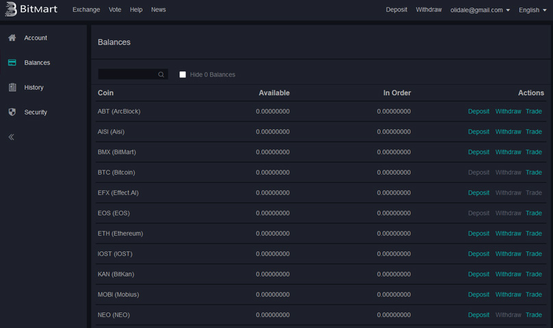Click Withdraw in the top navigation
This screenshot has height=328, width=553.
click(x=428, y=10)
